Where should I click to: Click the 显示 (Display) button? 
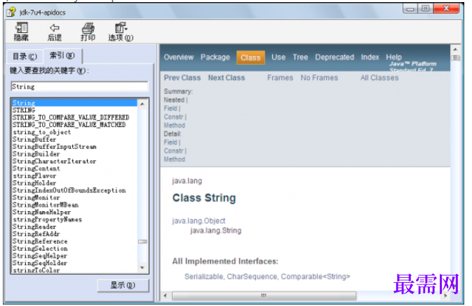tap(123, 285)
